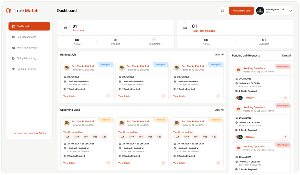Click View all for Pending Job Requests
The image size is (300, 175).
(x=286, y=56)
